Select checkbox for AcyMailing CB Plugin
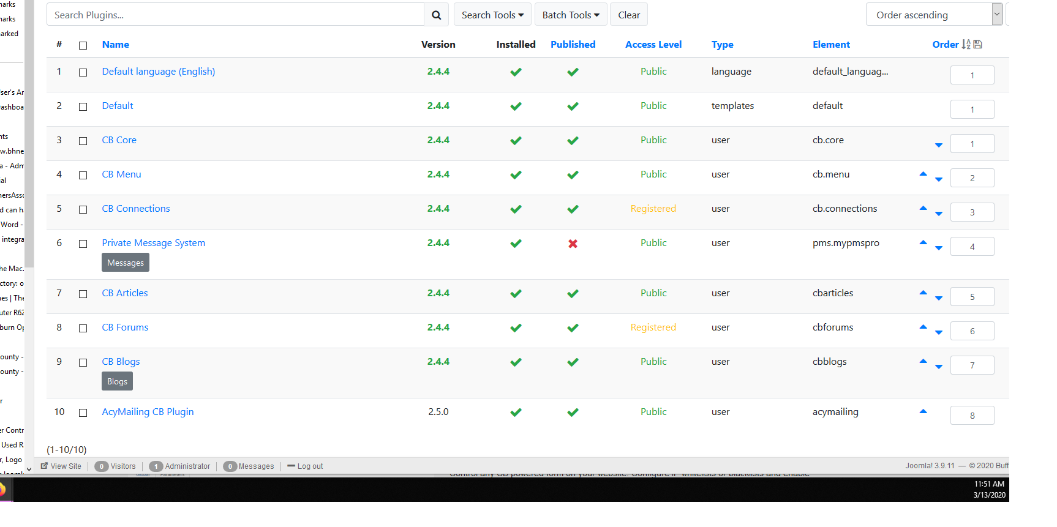The image size is (1057, 527). point(83,413)
